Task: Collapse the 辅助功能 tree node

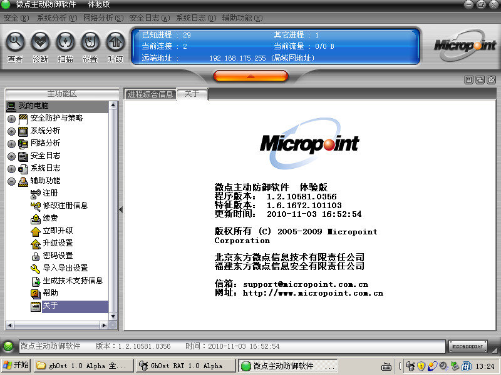Action: click(11, 181)
